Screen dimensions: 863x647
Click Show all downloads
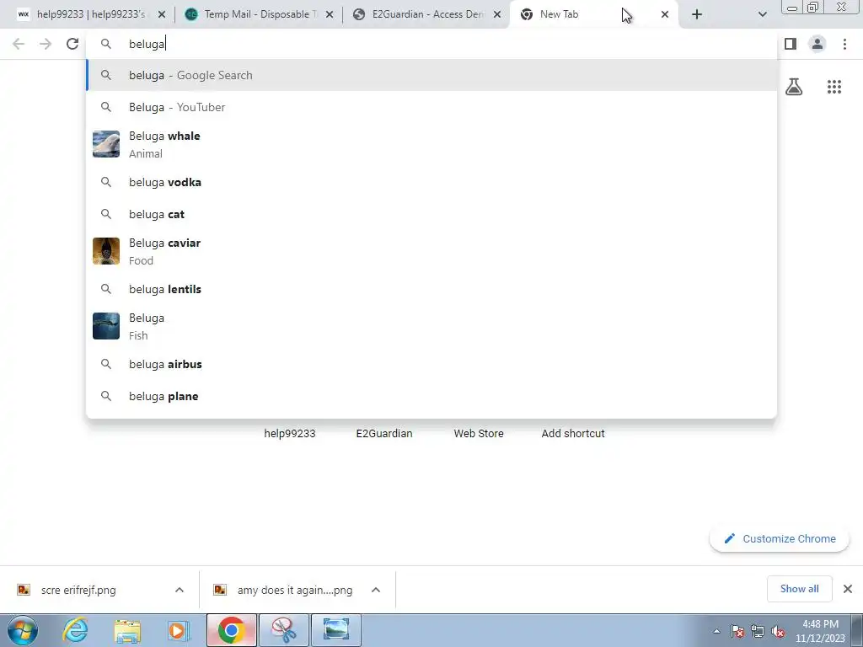tap(799, 589)
